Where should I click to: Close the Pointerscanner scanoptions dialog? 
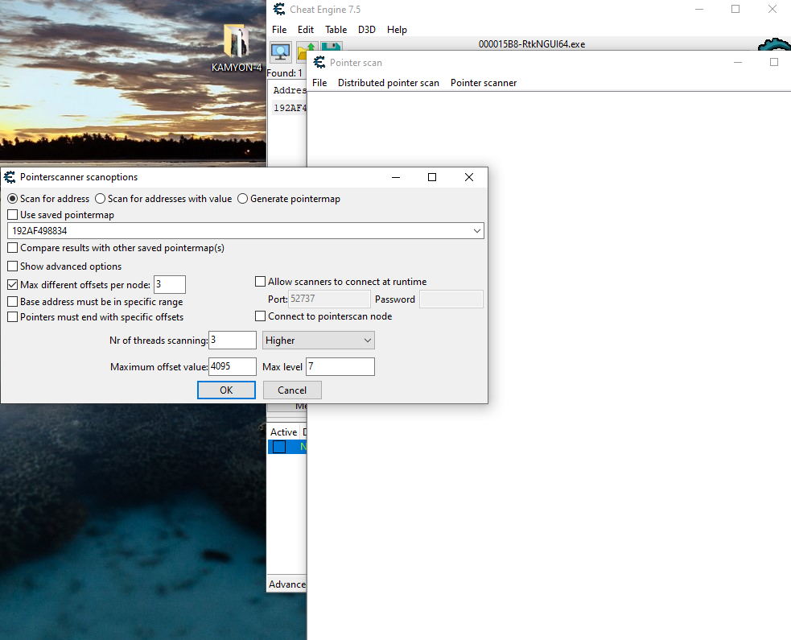click(x=469, y=177)
